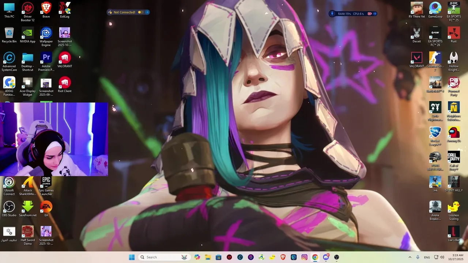This screenshot has width=468, height=263.
Task: Launch Battlefield 6 shortcut
Action: tap(435, 85)
